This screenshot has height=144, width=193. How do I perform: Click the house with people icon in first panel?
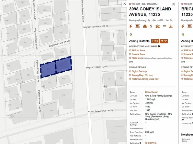click(158, 26)
